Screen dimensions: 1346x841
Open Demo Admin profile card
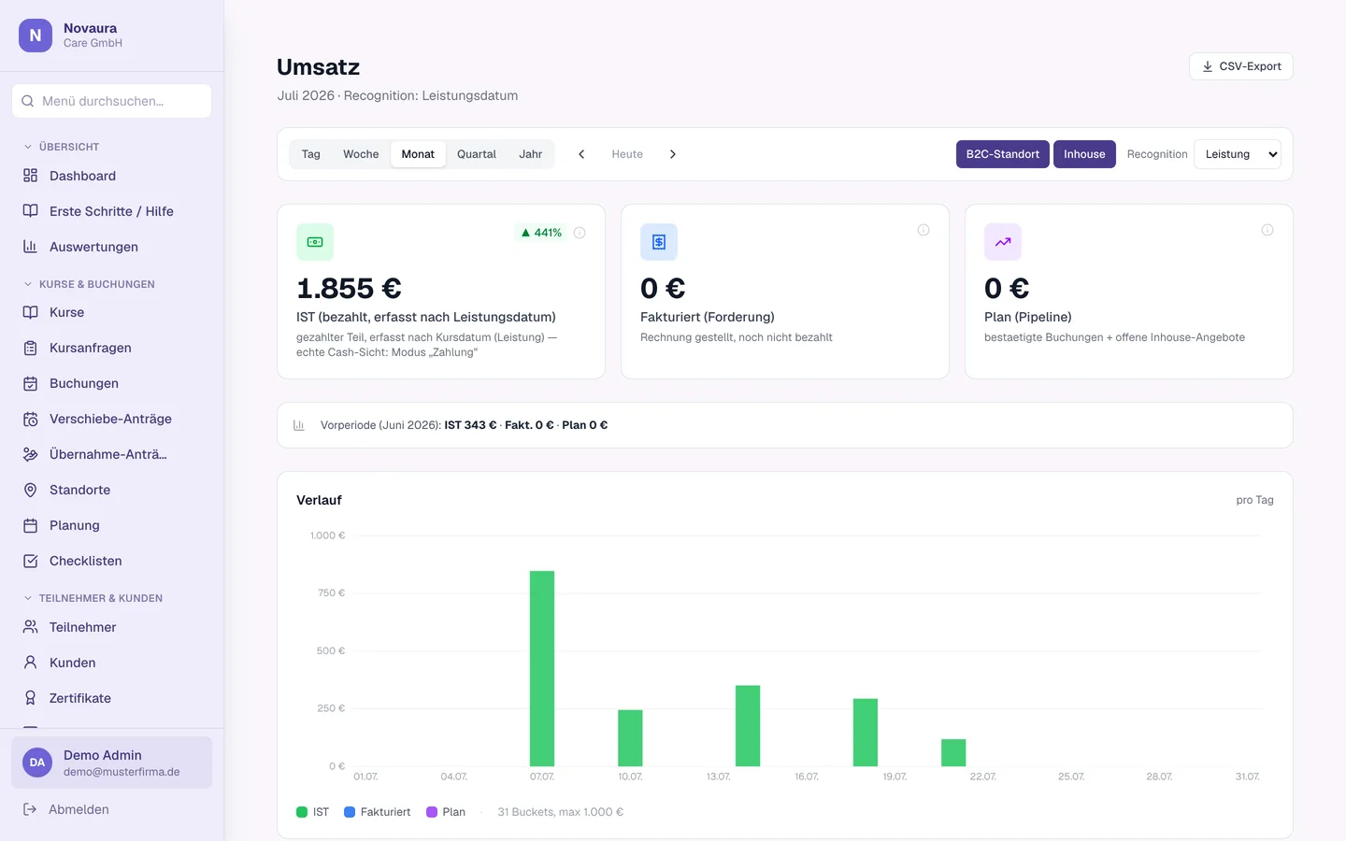point(112,763)
